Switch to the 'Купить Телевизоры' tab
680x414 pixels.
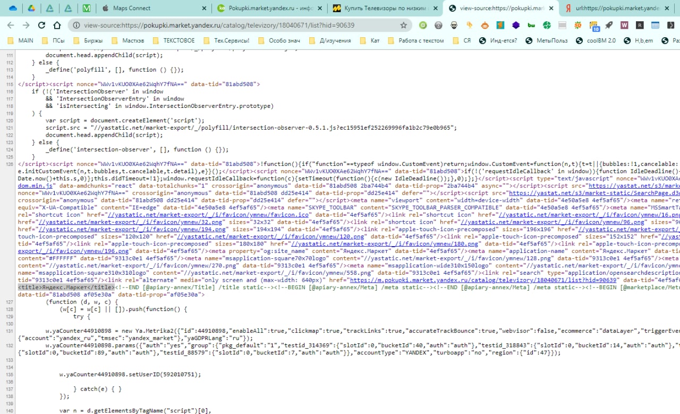point(386,9)
